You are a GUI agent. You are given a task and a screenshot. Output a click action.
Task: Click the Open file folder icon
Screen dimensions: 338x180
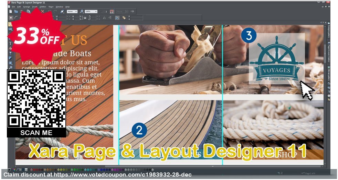point(16,11)
